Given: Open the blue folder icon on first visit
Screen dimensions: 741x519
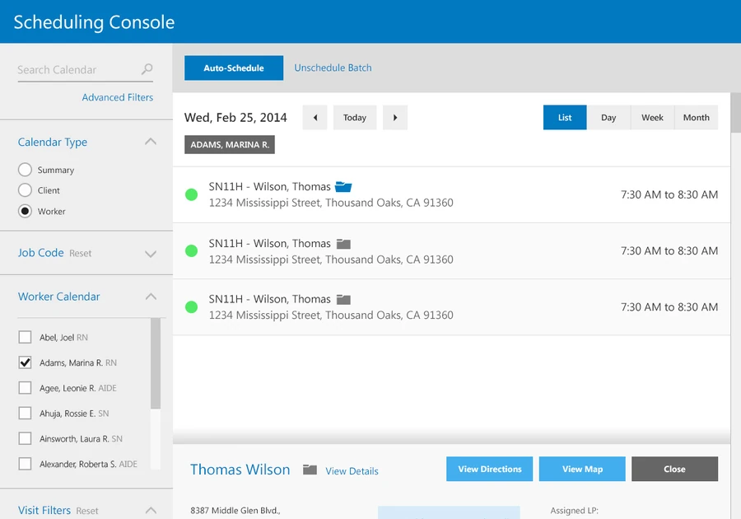Looking at the screenshot, I should [x=343, y=187].
